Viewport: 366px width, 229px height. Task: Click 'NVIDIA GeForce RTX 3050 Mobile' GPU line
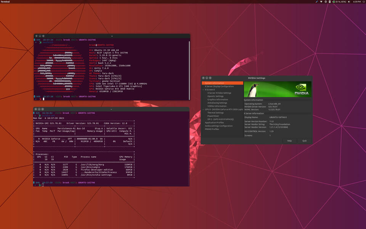tap(115, 89)
